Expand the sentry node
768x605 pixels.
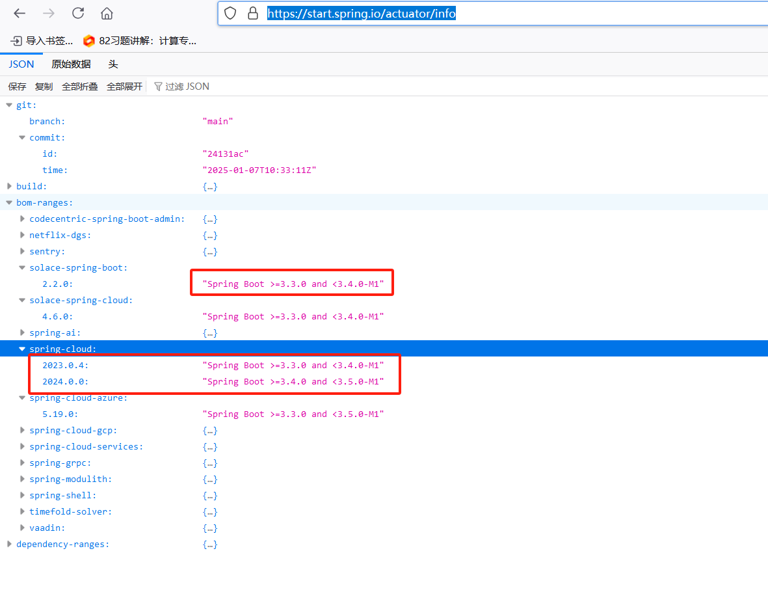click(x=22, y=251)
